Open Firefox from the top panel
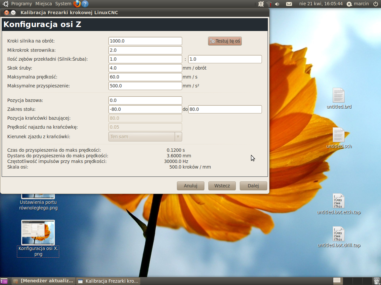Screen dimensions: 381x285 [x=77, y=4]
